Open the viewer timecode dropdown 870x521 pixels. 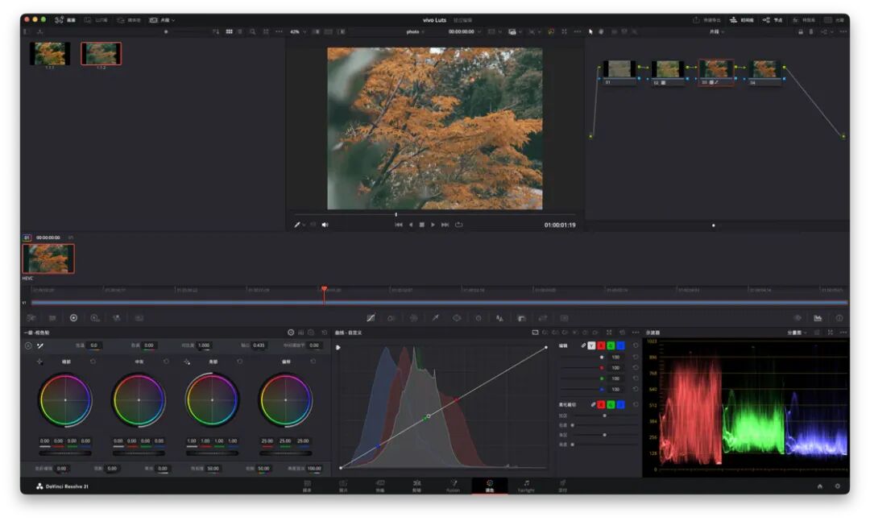[465, 31]
